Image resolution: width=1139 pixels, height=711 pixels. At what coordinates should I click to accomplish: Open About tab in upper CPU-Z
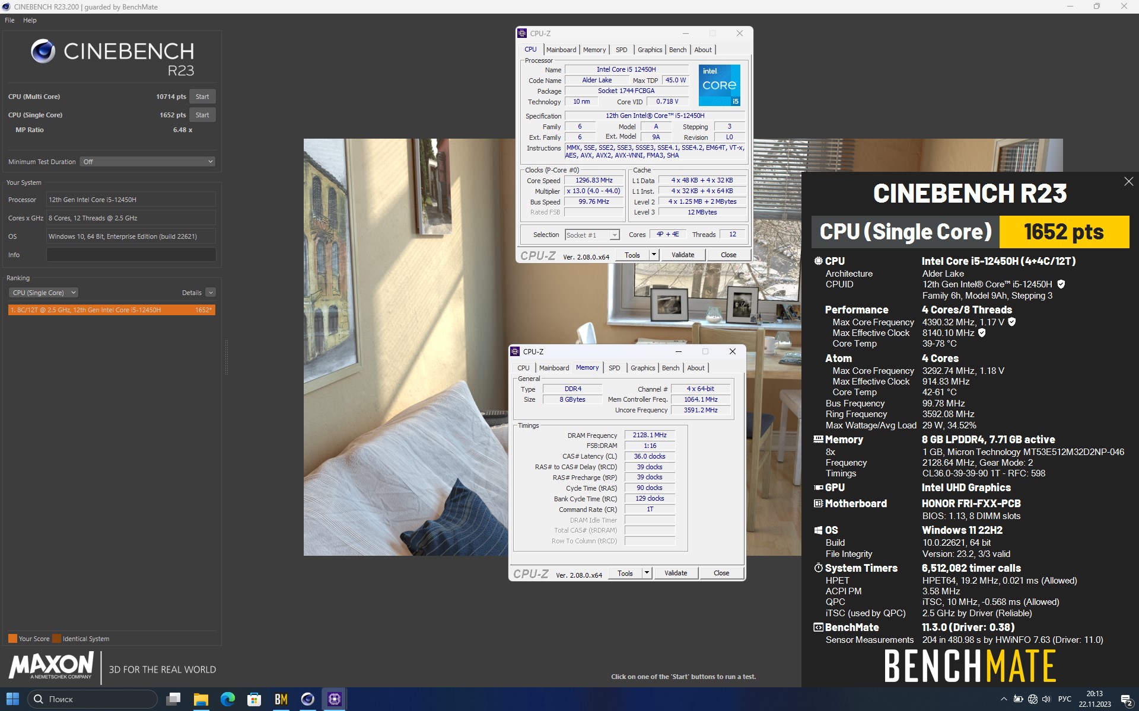click(x=703, y=50)
